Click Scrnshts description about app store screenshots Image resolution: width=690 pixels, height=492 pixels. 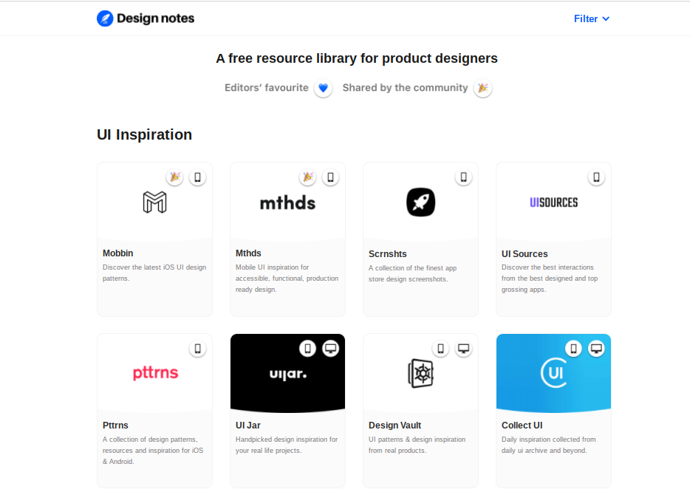tap(413, 273)
